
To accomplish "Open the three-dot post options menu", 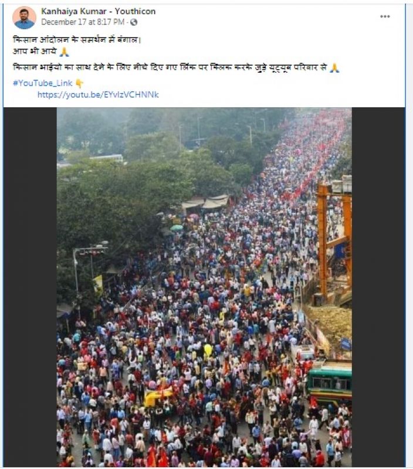I will click(x=385, y=16).
